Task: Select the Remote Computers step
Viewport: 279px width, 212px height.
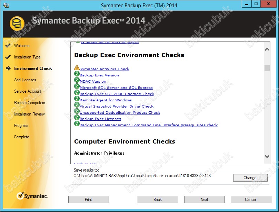Action: [x=30, y=103]
